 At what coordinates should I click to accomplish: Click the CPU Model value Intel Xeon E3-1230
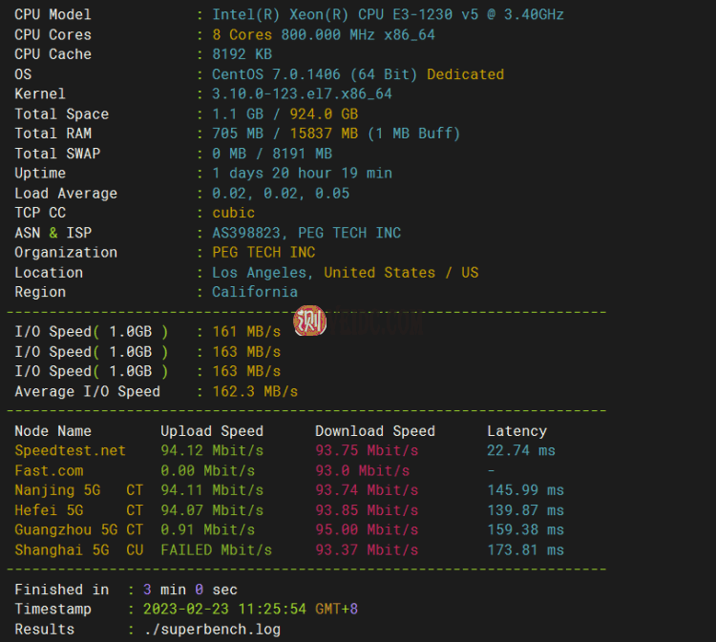pos(388,14)
